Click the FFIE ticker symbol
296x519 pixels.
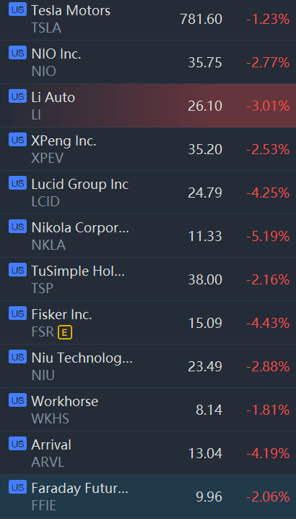coord(43,505)
